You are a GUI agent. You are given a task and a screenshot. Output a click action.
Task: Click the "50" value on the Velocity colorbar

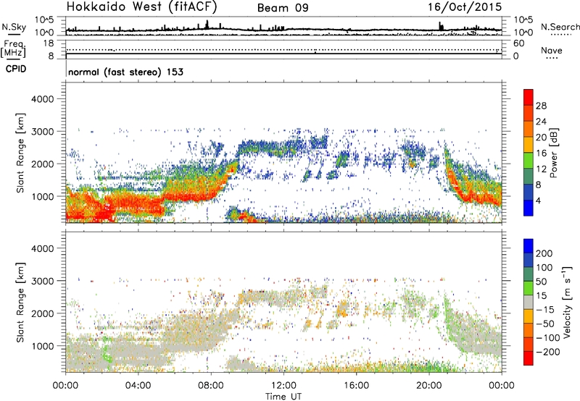click(x=542, y=282)
